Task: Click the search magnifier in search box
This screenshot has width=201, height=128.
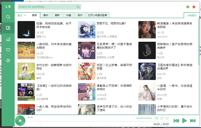Action: (78, 7)
